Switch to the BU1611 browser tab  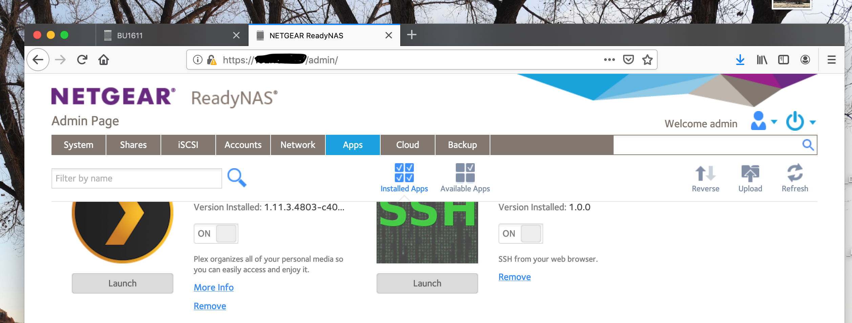[172, 35]
